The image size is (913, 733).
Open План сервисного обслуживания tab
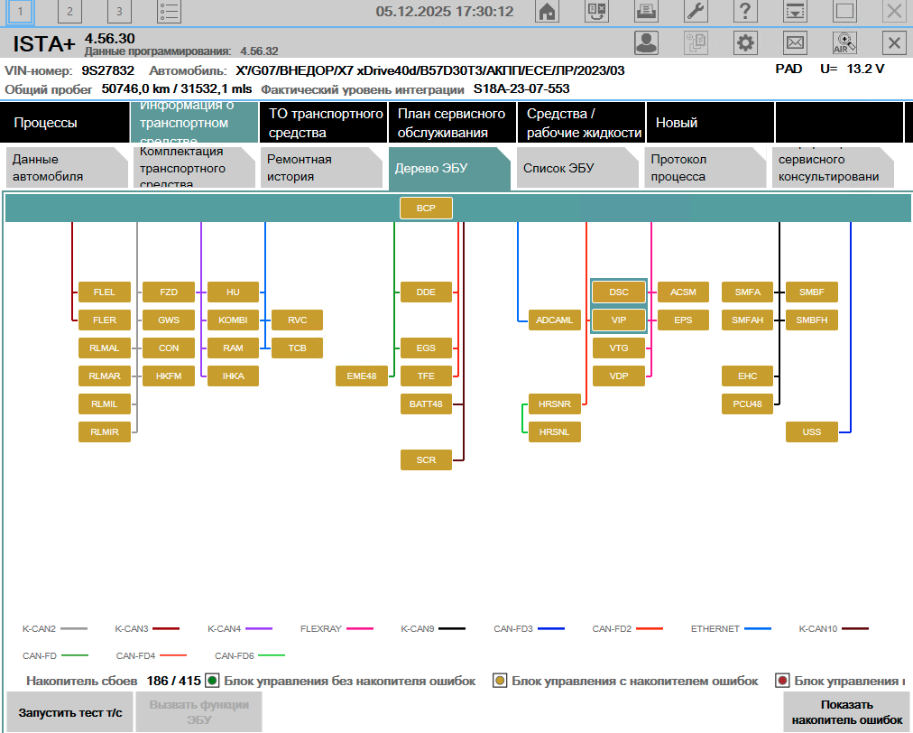(x=451, y=123)
